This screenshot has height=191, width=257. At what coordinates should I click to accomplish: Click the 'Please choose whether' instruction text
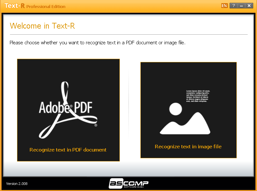(98, 43)
